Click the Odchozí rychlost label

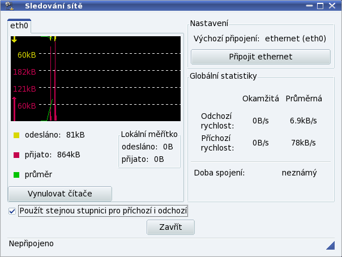point(217,121)
